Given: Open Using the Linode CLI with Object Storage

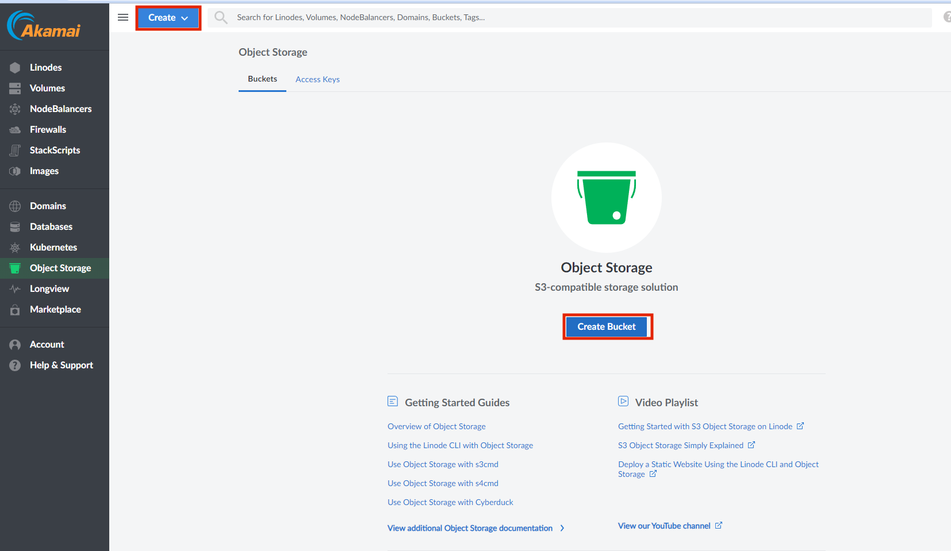Looking at the screenshot, I should [460, 445].
